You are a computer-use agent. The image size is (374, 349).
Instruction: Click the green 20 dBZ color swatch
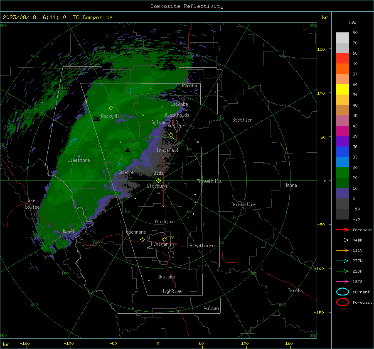(x=342, y=173)
